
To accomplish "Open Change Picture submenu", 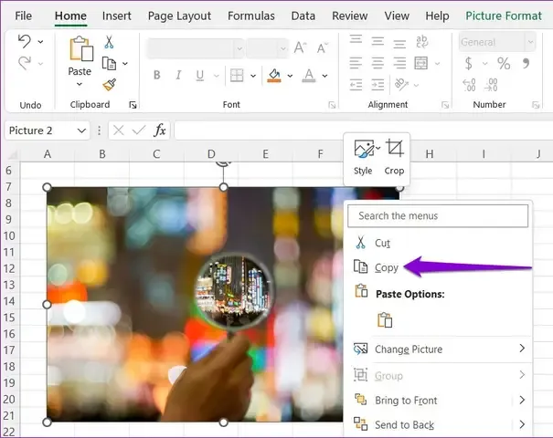I will click(439, 349).
